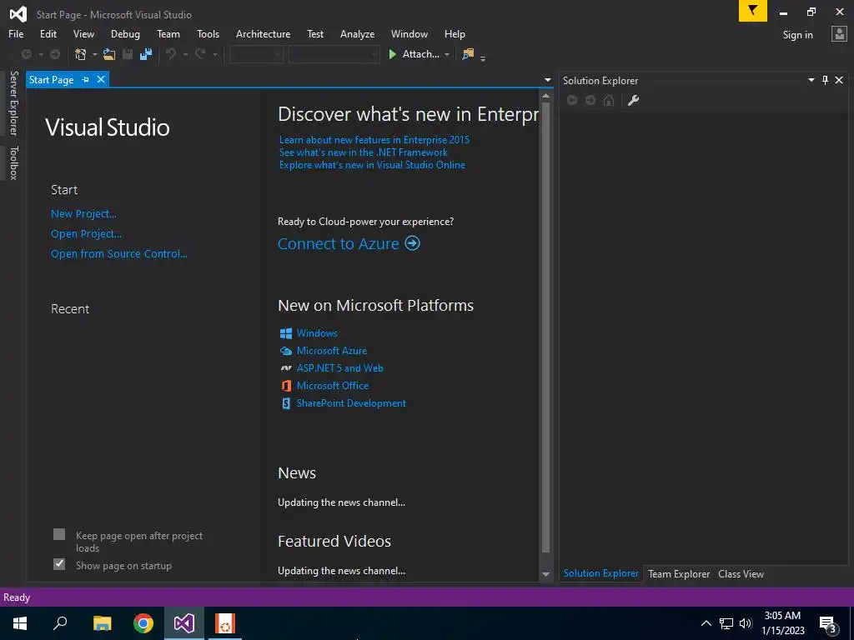
Task: Open Visual Studio from the Windows taskbar
Action: coord(184,623)
